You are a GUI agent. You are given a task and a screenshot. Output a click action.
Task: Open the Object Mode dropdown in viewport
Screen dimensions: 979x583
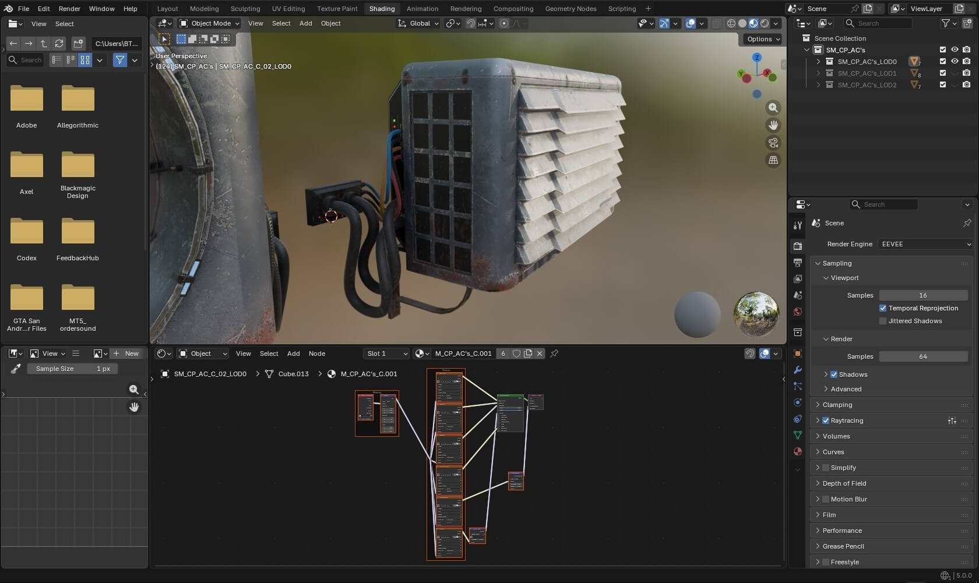(209, 23)
